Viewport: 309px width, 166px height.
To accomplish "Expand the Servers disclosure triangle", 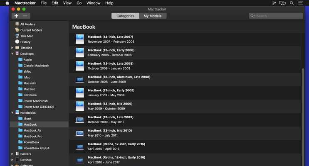I will [12, 154].
